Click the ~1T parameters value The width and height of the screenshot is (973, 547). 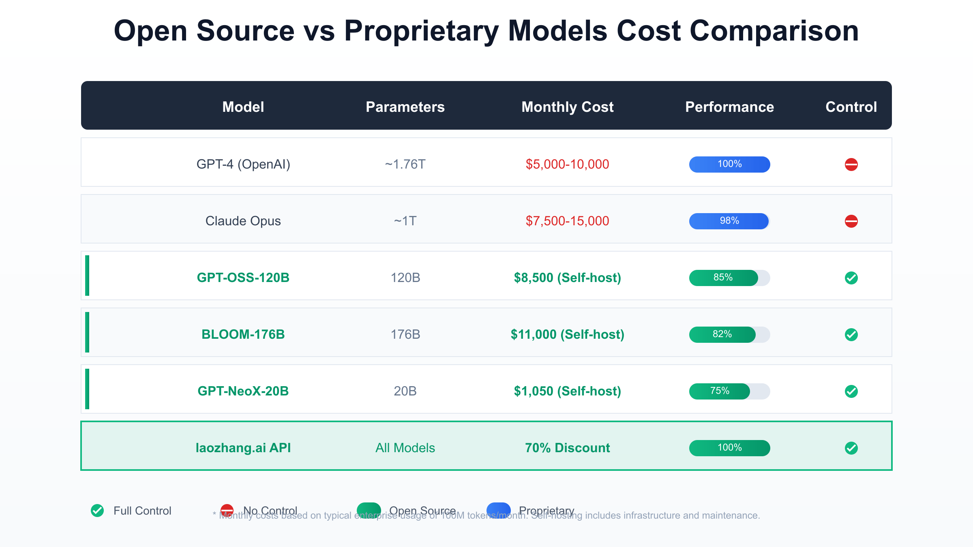405,221
